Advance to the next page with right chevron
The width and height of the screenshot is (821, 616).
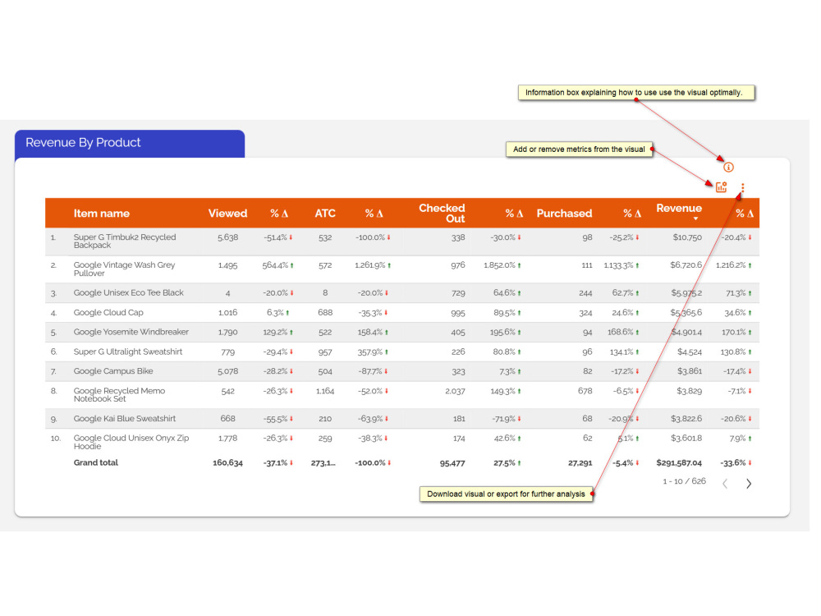click(748, 484)
